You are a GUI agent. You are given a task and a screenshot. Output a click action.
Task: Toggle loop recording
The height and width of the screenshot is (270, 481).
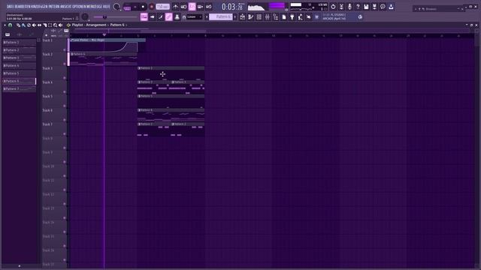click(x=209, y=7)
